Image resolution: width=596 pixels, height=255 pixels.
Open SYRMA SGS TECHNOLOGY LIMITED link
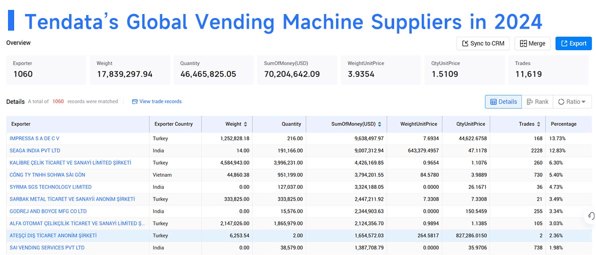pos(51,187)
